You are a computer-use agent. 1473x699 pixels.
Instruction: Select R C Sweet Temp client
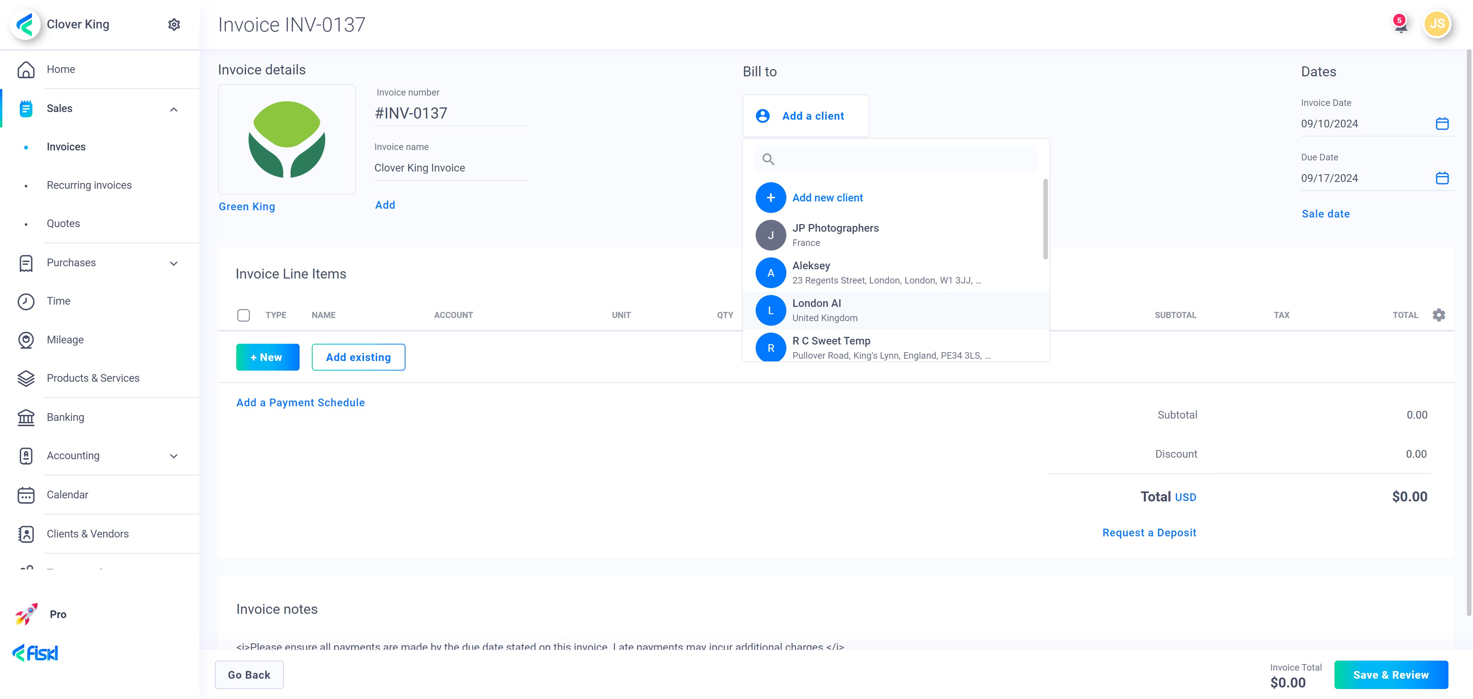[x=895, y=346]
